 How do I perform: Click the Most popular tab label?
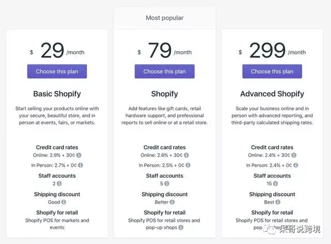pyautogui.click(x=164, y=18)
